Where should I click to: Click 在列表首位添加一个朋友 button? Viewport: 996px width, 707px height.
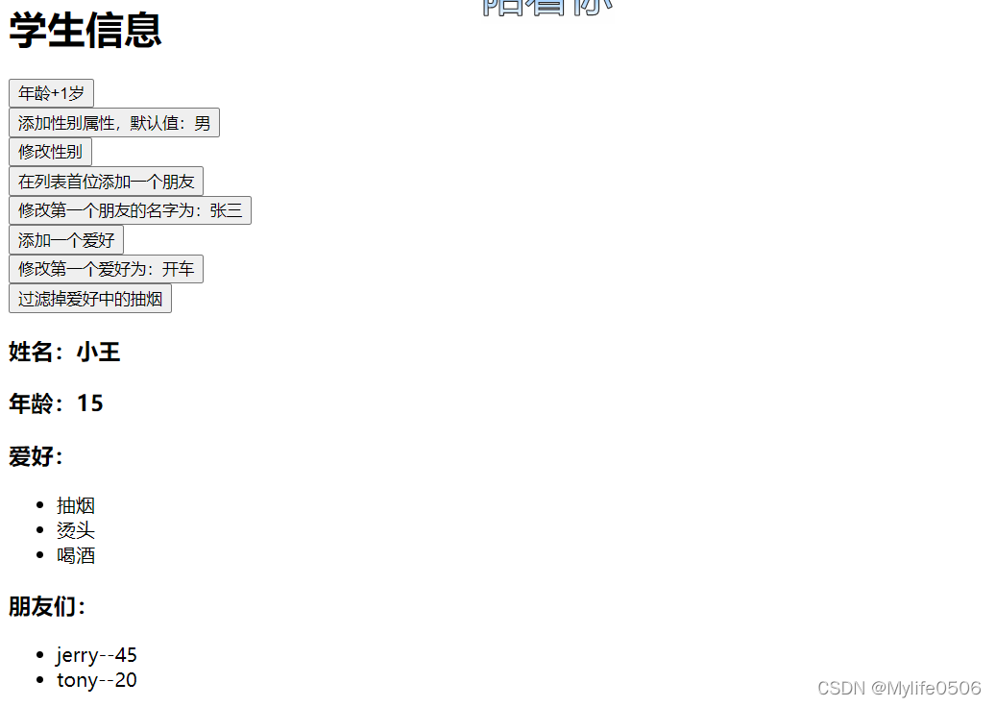pyautogui.click(x=106, y=182)
